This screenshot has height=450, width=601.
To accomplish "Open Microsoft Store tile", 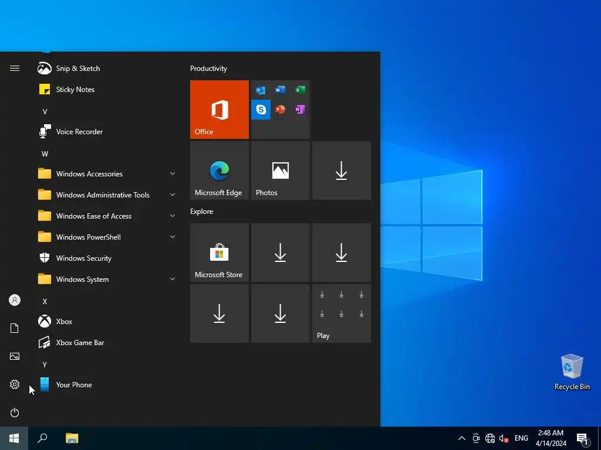I will coord(220,253).
